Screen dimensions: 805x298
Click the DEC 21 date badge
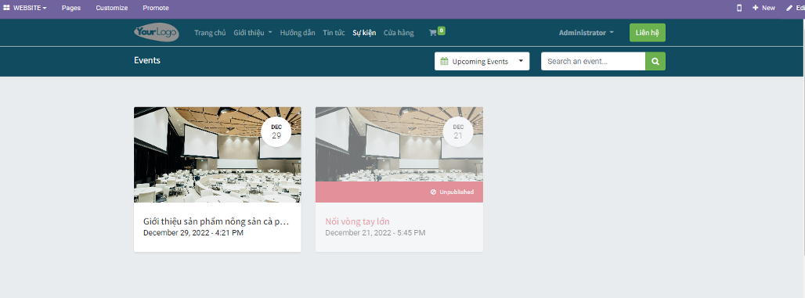pos(458,131)
